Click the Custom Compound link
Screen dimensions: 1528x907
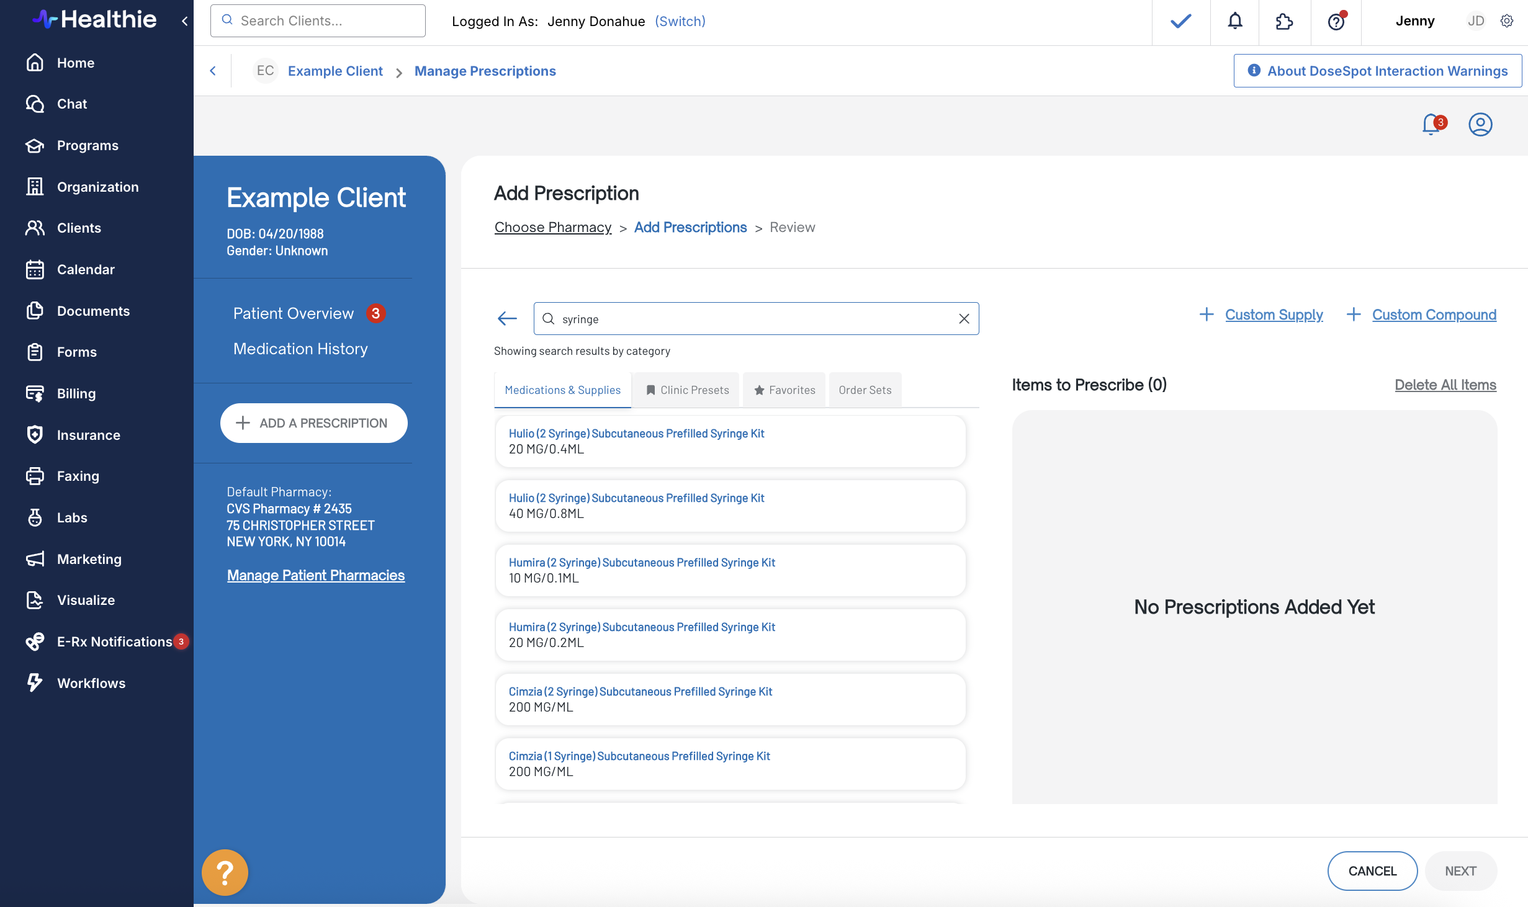point(1434,315)
